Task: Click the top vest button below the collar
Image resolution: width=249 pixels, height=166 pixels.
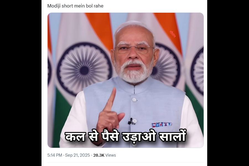Action: point(134,100)
